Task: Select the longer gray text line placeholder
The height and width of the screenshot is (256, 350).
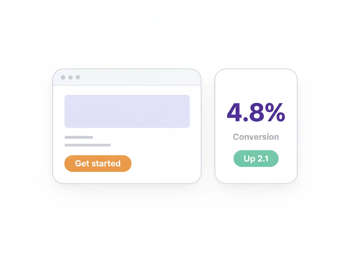Action: (88, 145)
